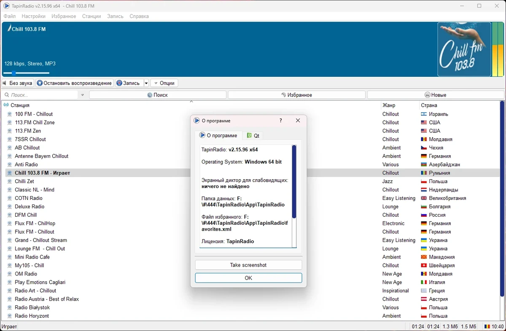Image resolution: width=506 pixels, height=331 pixels.
Task: Switch to the Новые tab
Action: pos(435,95)
